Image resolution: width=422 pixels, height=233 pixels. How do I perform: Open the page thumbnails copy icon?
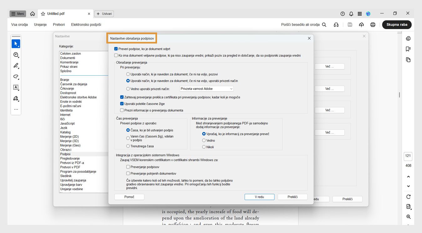(x=408, y=60)
